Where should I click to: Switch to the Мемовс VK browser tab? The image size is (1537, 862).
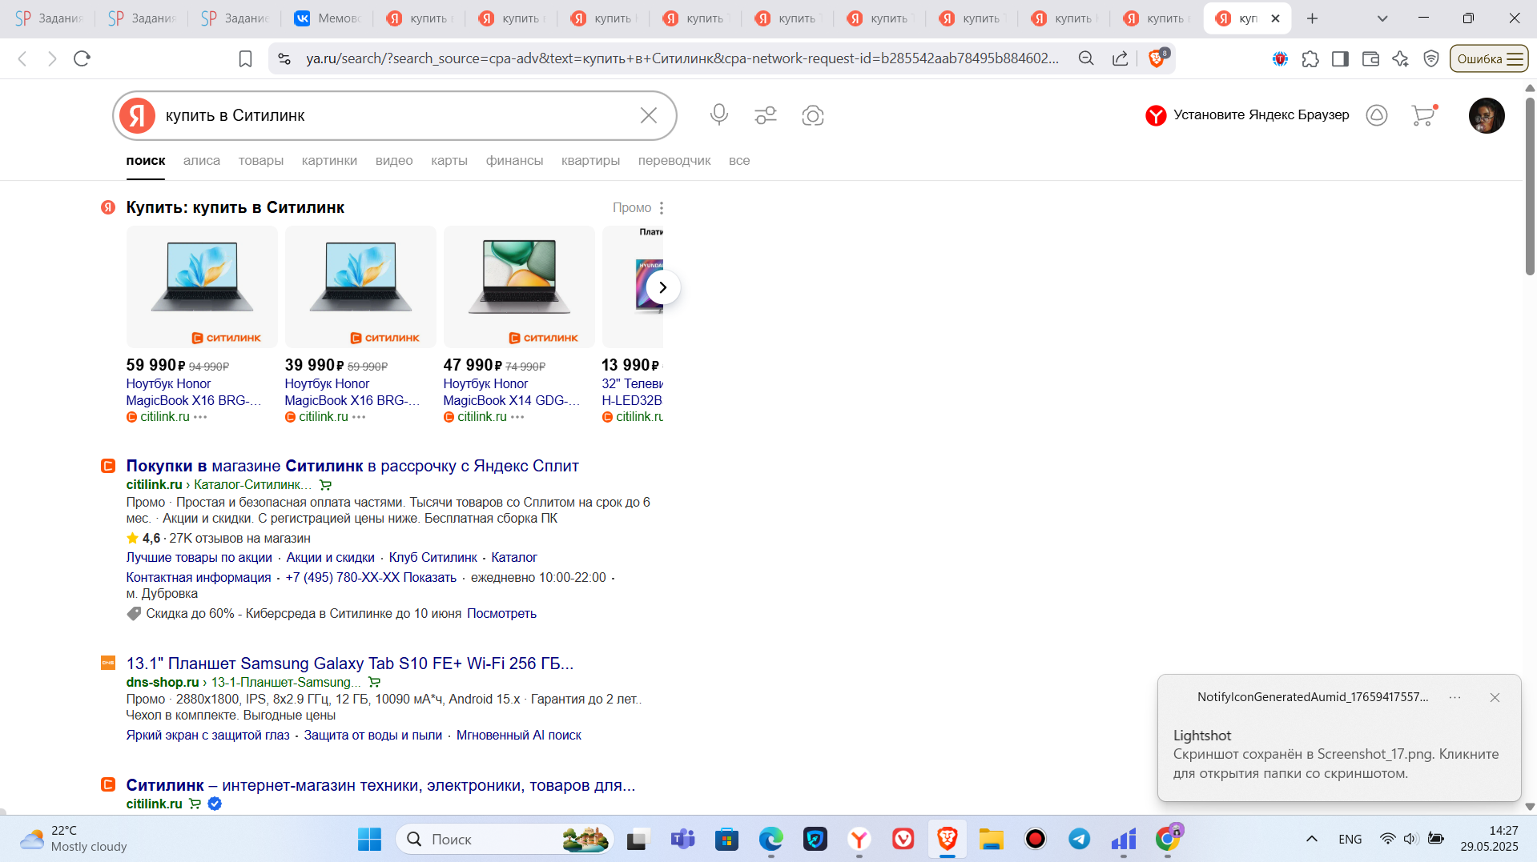(328, 18)
